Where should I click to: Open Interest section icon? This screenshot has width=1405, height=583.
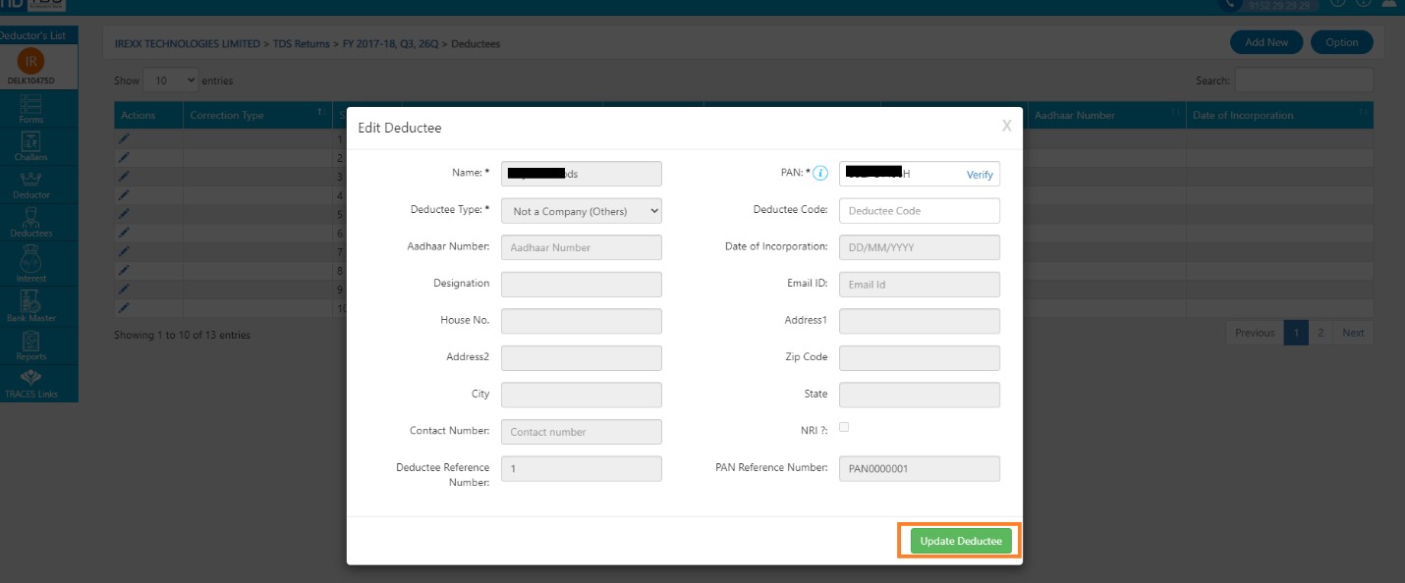pyautogui.click(x=31, y=265)
